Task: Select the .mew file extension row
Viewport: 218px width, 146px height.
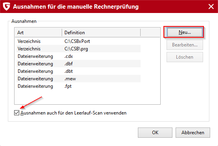Action: [79, 79]
